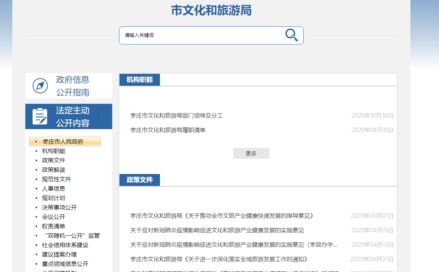Open 政府信息公开指南 section
Screen dimensions: 439x272
tap(72, 86)
